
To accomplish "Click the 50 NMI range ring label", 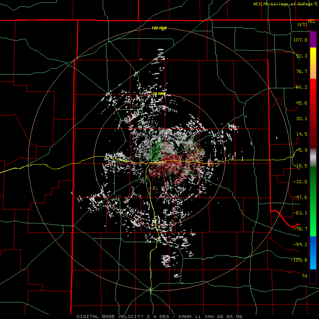I will [159, 94].
